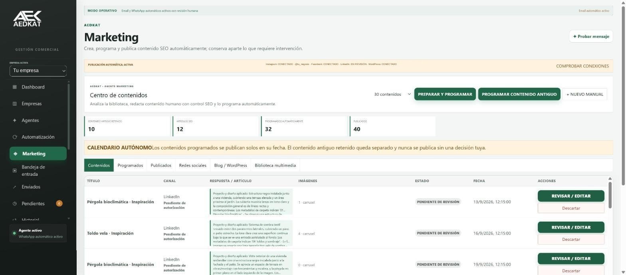Discard the Toldo vela · Inspiración post
This screenshot has height=275, width=626.
571,240
